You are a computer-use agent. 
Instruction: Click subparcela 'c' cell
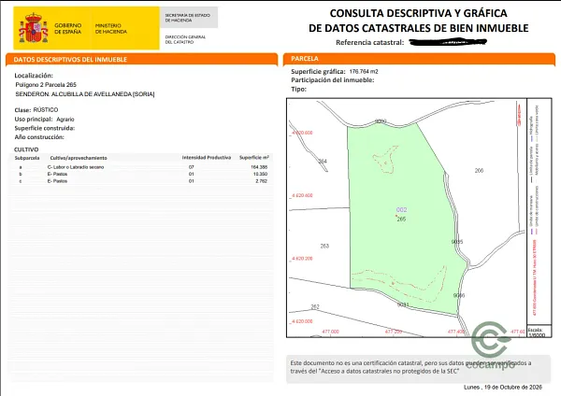coord(21,181)
